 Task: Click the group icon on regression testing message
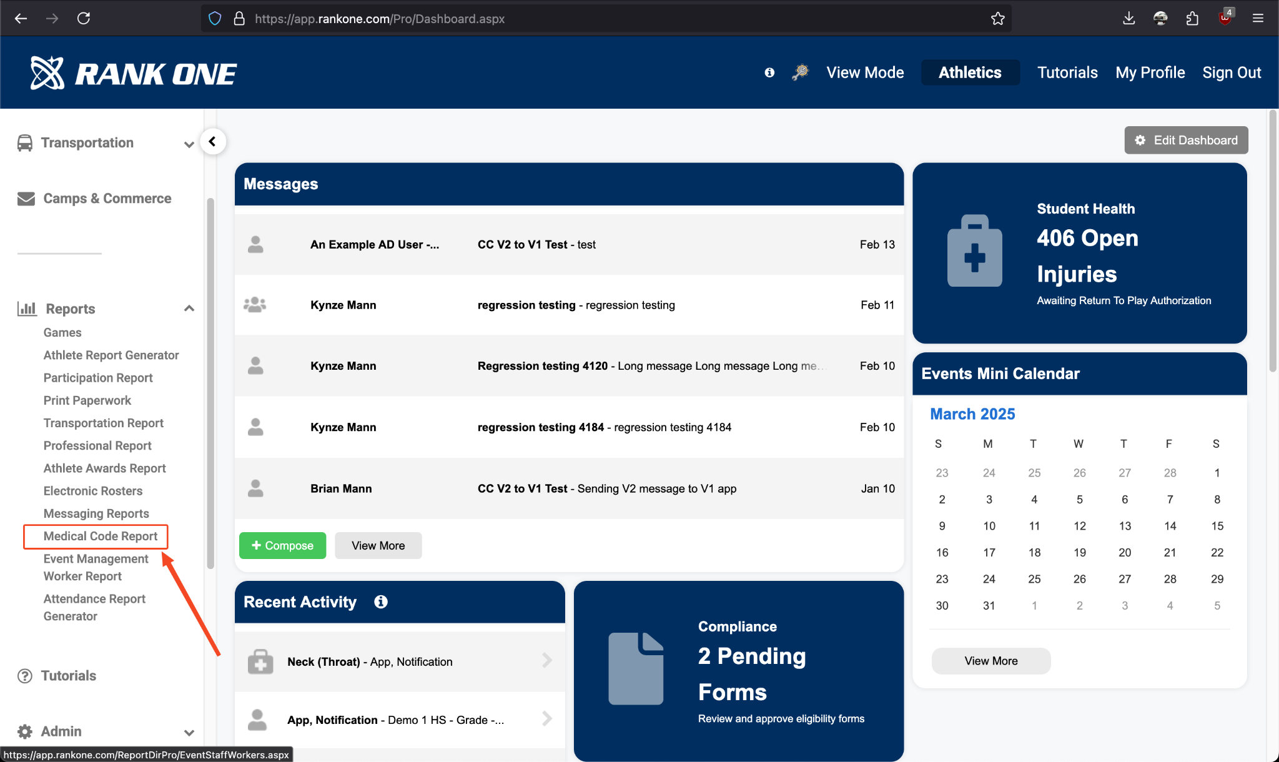tap(255, 305)
